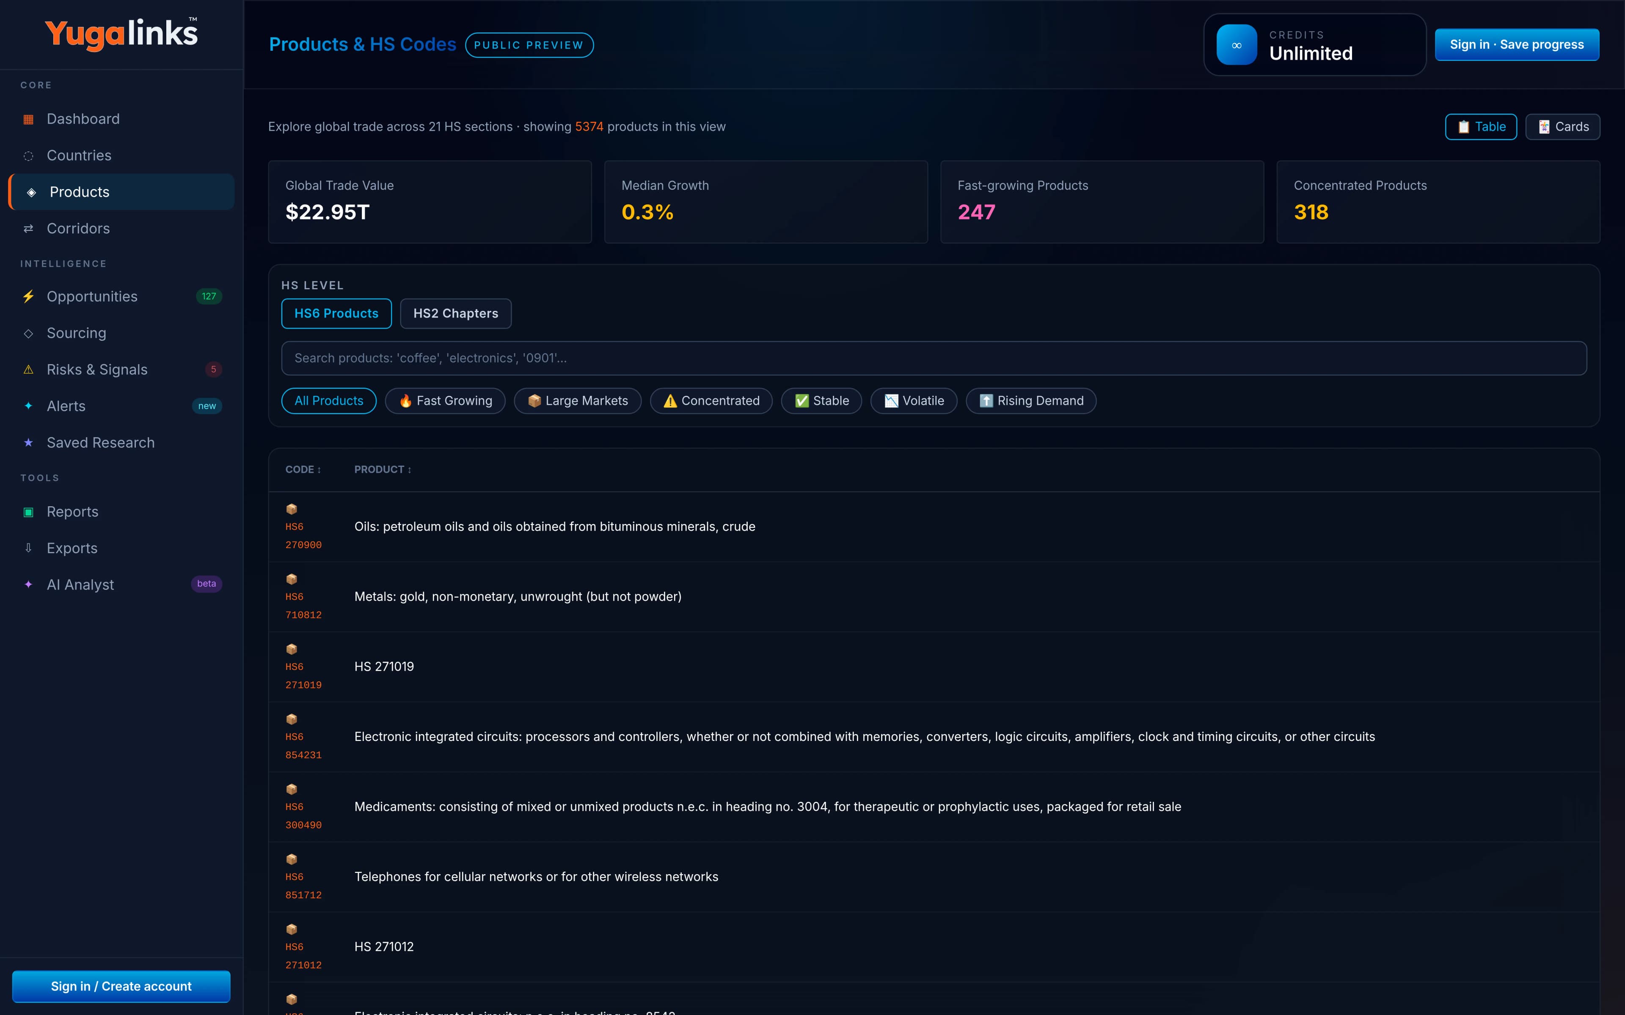1625x1015 pixels.
Task: Click the PUBLIC PREVIEW badge
Action: tap(529, 45)
